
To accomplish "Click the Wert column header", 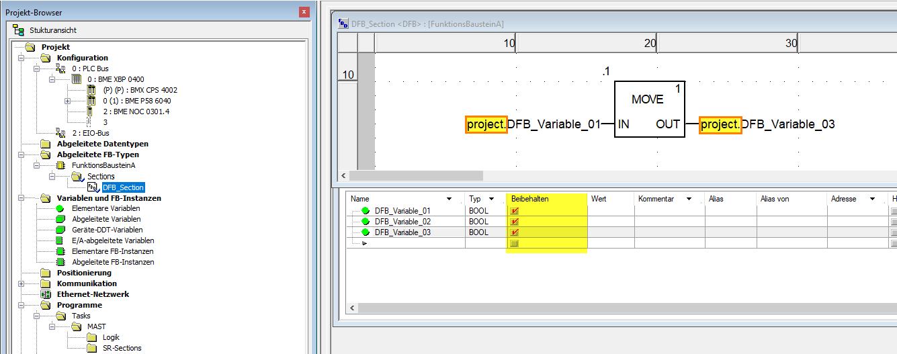I will pyautogui.click(x=611, y=199).
